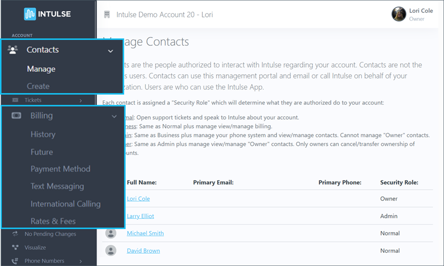
Task: Collapse the Billing section chevron
Action: coord(114,116)
